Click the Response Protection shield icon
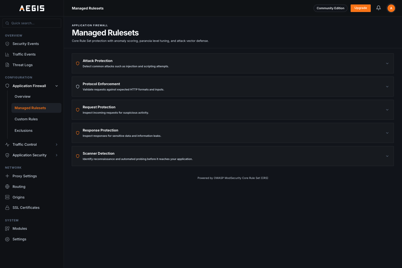Image resolution: width=402 pixels, height=268 pixels. (x=78, y=133)
